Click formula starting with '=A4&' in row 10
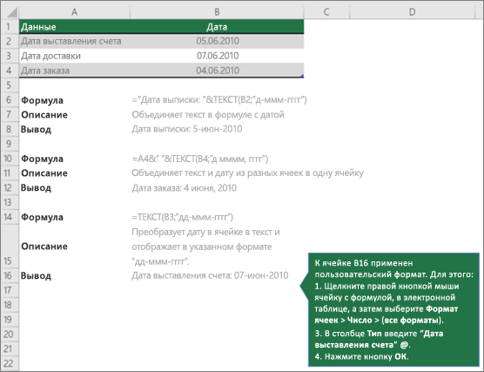The height and width of the screenshot is (372, 484). (x=200, y=159)
